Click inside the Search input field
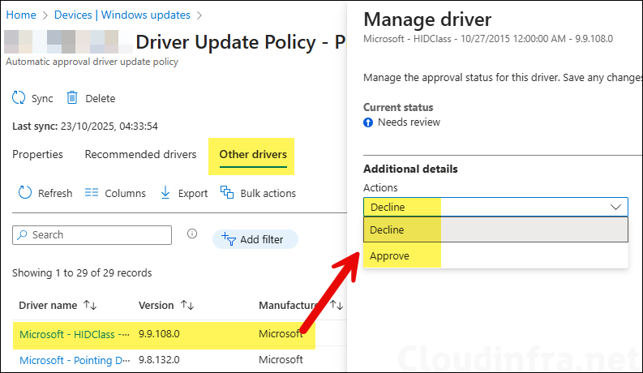This screenshot has width=643, height=373. tap(99, 234)
